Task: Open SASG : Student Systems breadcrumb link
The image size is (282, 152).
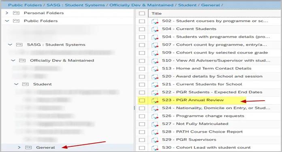Action: click(76, 5)
